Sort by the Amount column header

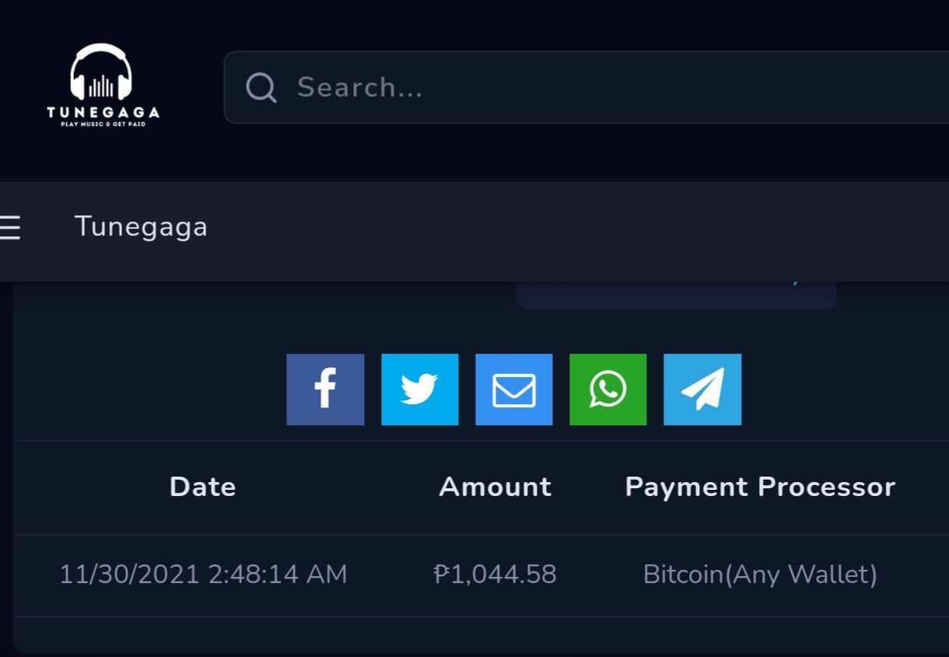click(496, 487)
